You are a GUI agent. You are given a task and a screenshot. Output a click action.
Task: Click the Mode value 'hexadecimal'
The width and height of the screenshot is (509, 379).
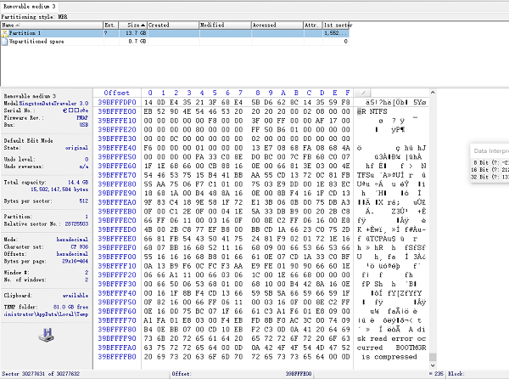[x=72, y=240]
